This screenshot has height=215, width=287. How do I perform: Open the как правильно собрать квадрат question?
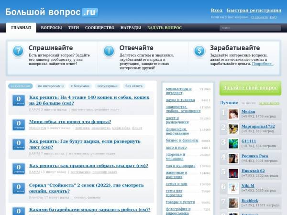(88, 166)
